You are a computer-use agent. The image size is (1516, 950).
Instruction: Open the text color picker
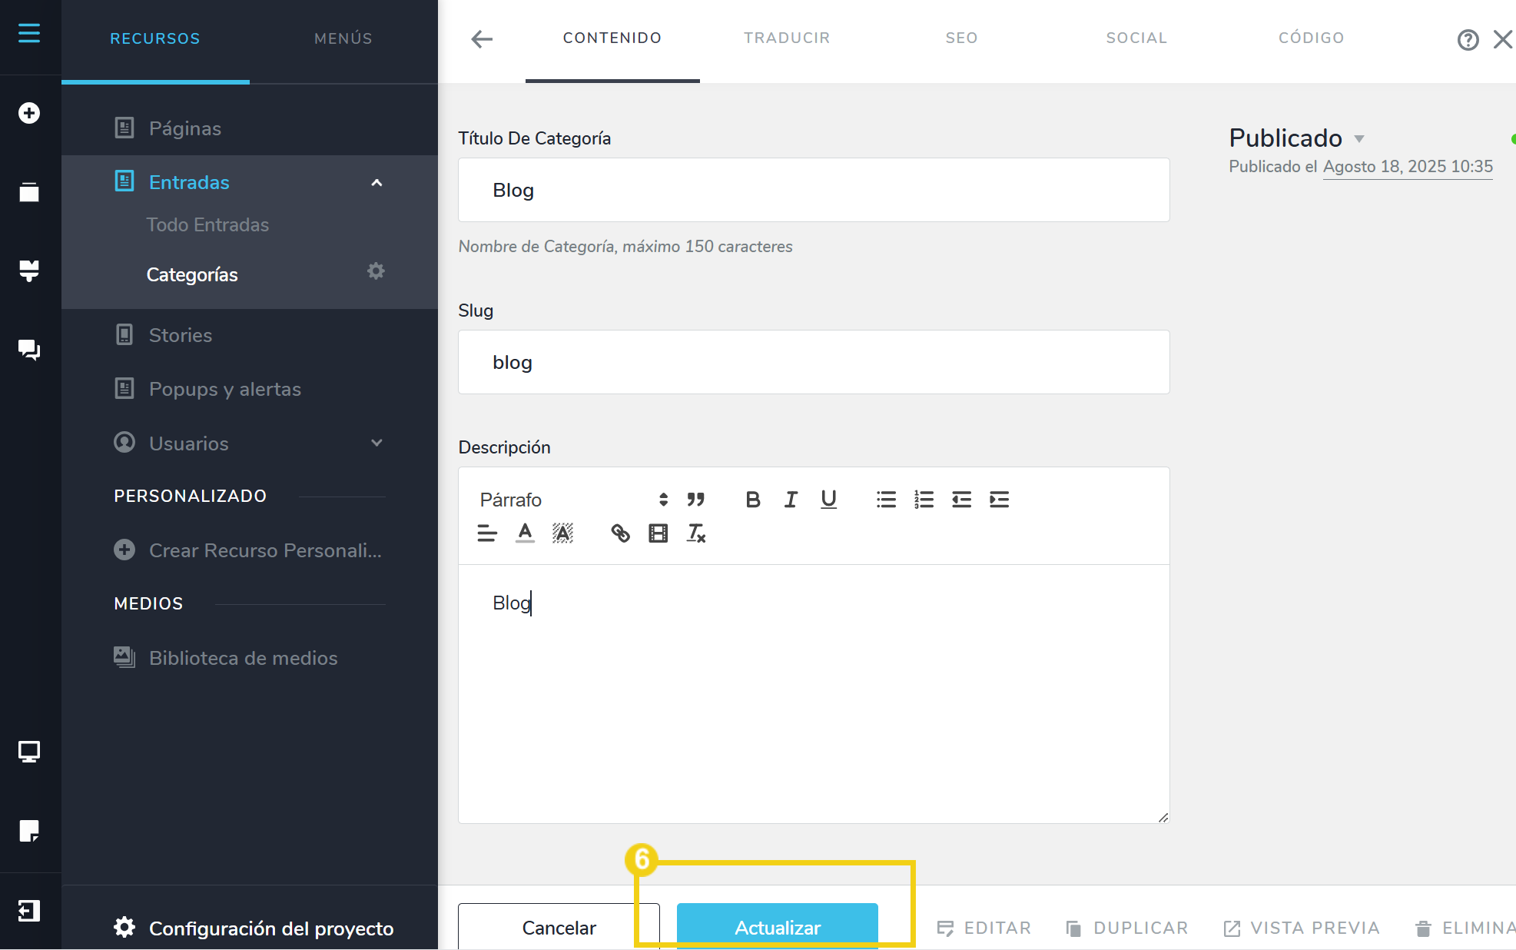tap(525, 533)
